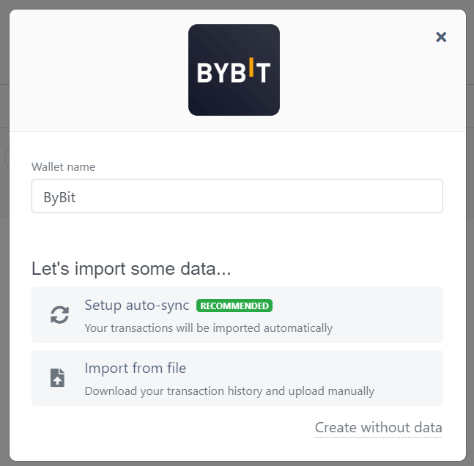Click the circular arrows sync icon

pos(59,314)
